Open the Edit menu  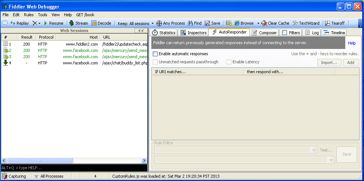click(x=16, y=15)
